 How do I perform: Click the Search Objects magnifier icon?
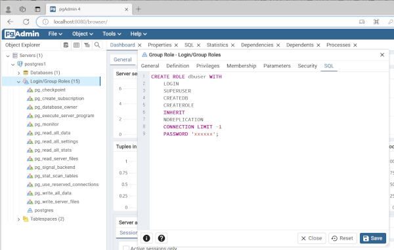[x=97, y=45]
